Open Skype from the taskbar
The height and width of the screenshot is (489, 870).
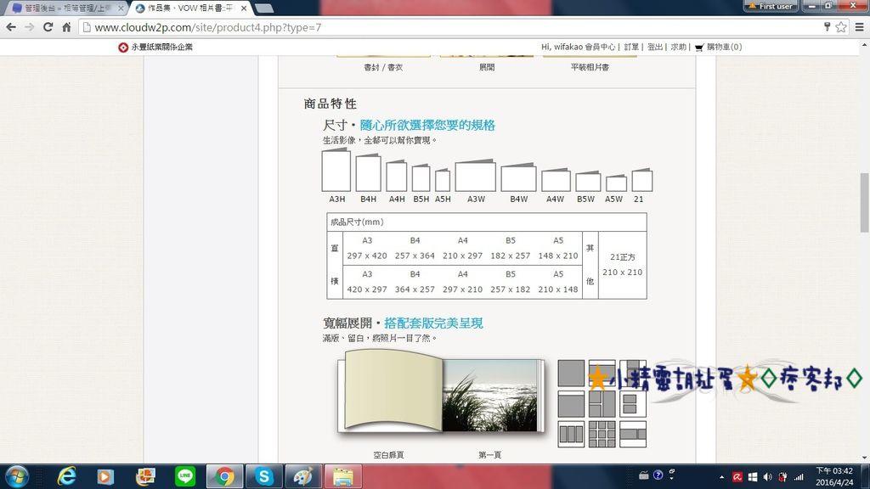coord(264,477)
